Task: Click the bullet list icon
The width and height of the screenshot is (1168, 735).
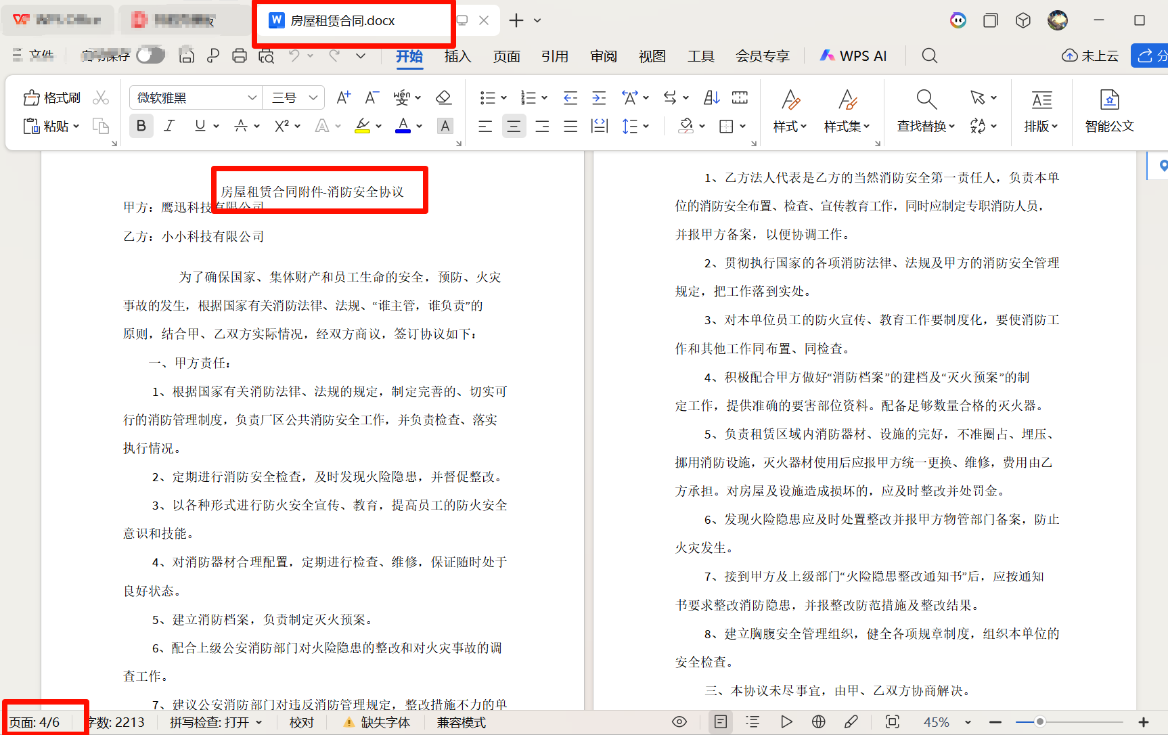Action: [x=489, y=97]
